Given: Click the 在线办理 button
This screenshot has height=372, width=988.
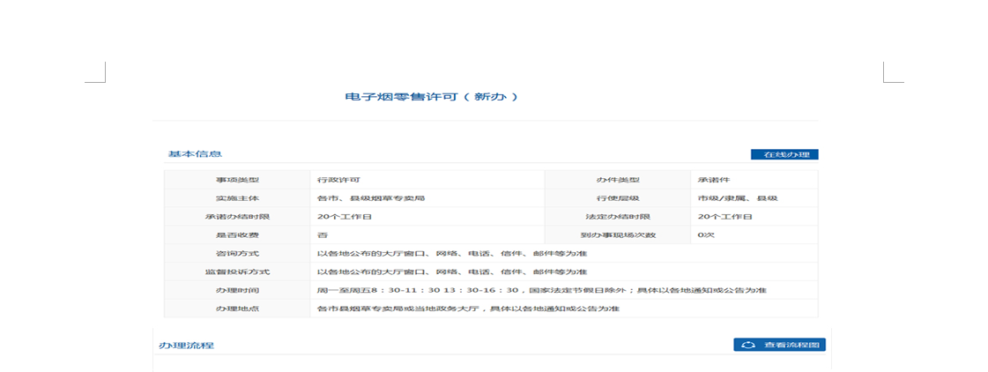Looking at the screenshot, I should click(784, 154).
